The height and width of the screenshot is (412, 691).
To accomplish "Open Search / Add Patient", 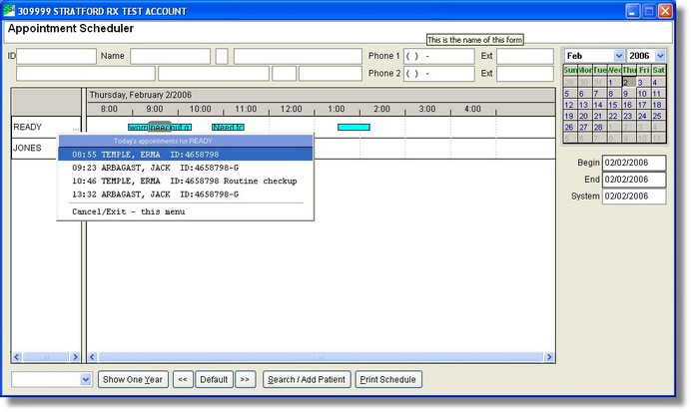I will [x=307, y=379].
